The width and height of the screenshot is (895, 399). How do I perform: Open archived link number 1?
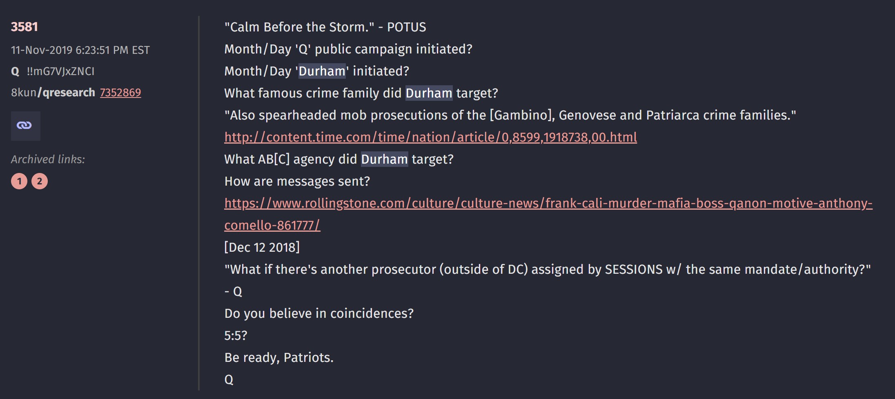click(19, 181)
